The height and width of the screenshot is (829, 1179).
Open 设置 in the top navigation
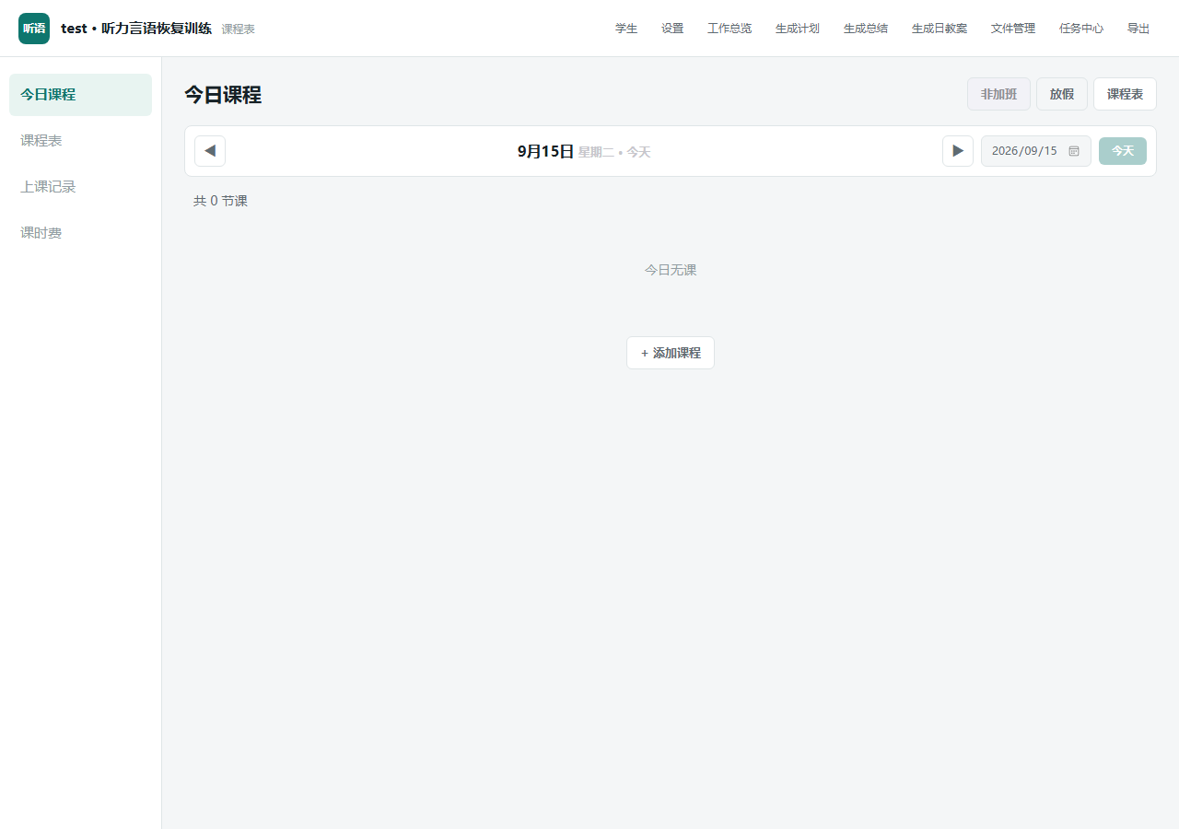coord(672,29)
